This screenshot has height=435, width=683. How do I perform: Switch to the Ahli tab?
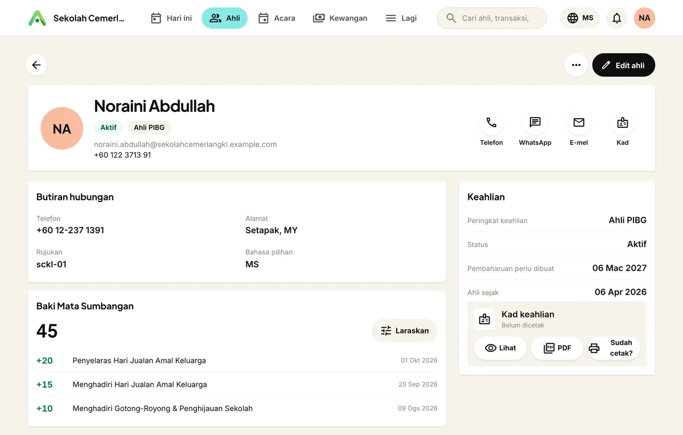(225, 18)
